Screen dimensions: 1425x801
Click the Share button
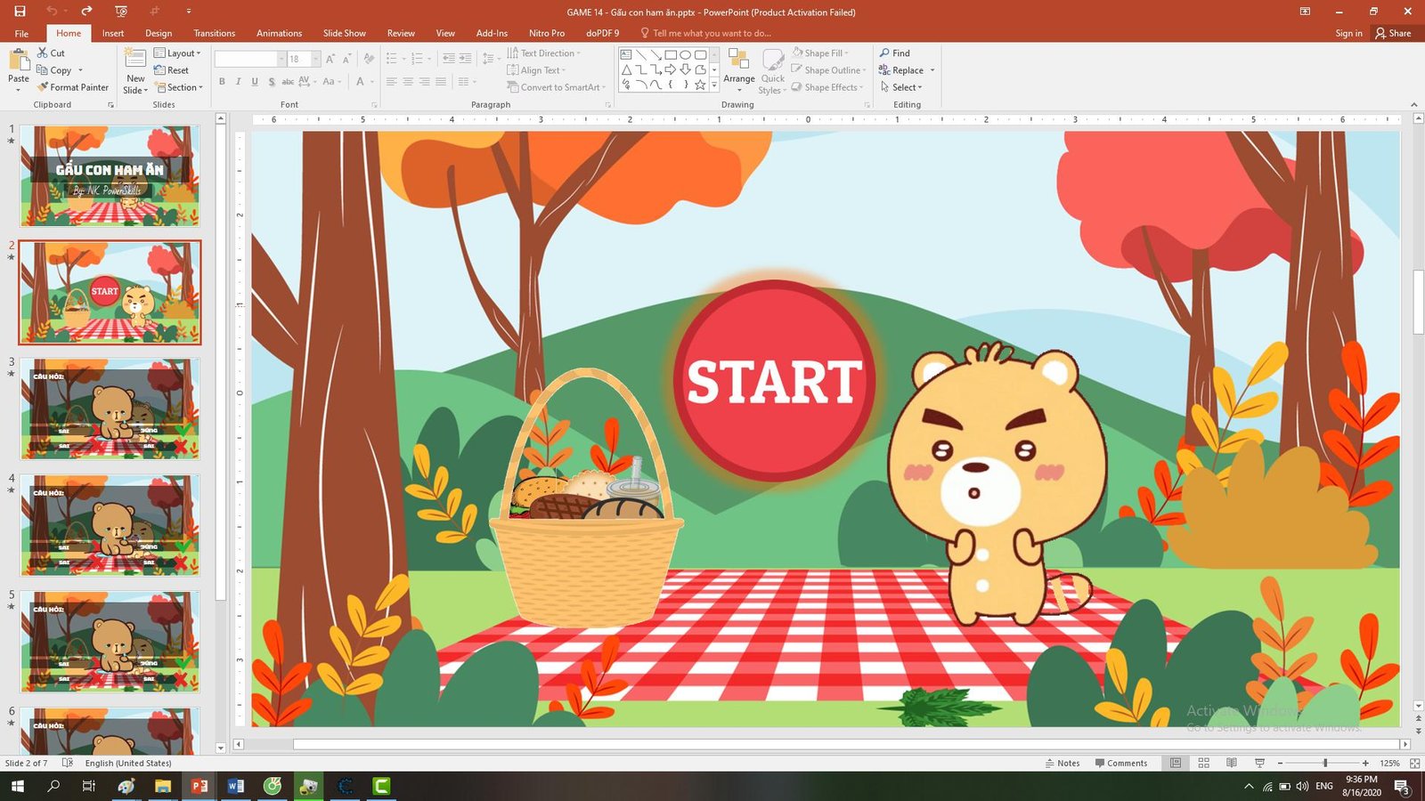click(1393, 33)
